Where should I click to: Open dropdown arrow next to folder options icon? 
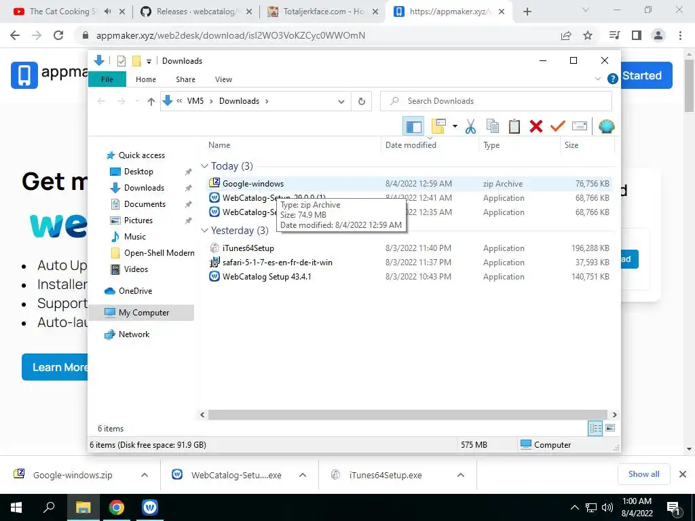pos(455,126)
